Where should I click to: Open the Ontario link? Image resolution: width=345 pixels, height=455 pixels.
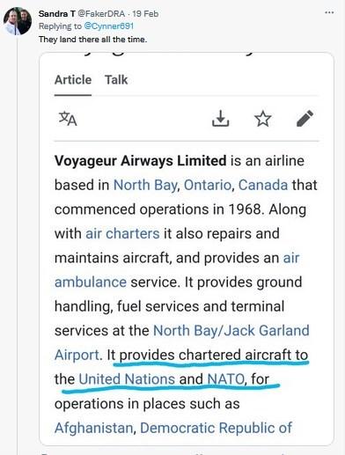click(208, 185)
